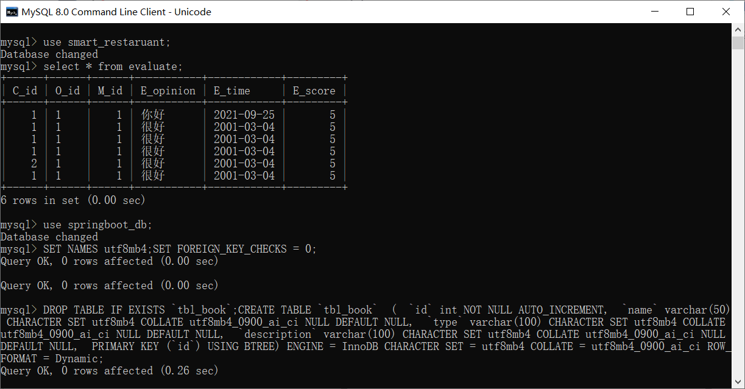Click 'DROP TABLE IF EXISTS `tbl_book`' text
Viewport: 745px width, 389px height.
[138, 310]
